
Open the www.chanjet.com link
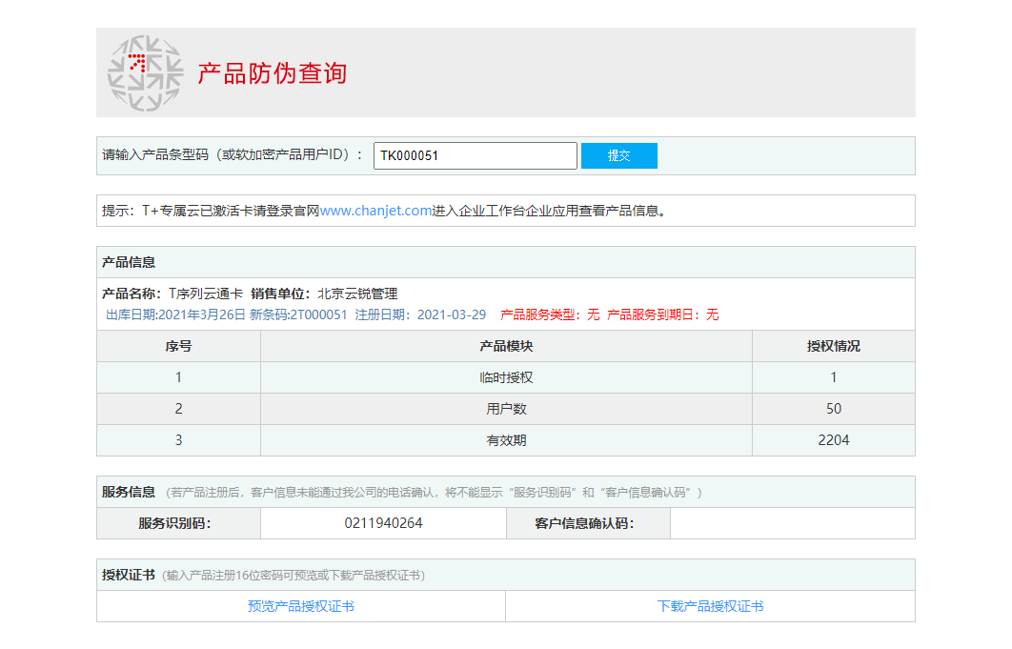pos(375,211)
